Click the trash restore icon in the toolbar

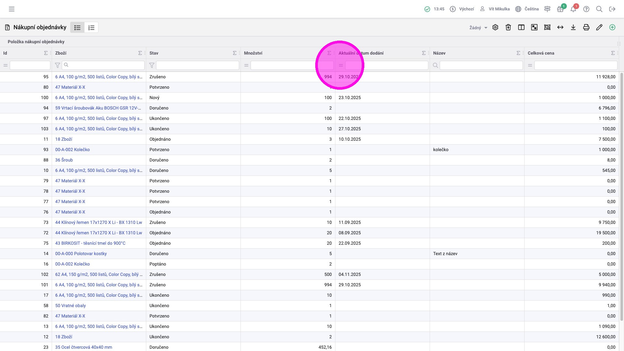click(508, 27)
